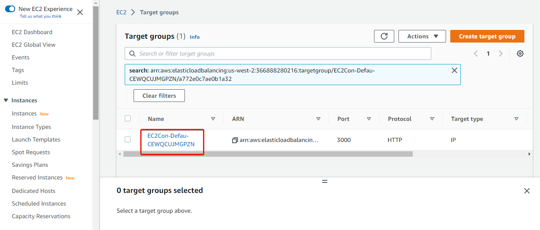This screenshot has height=230, width=540.
Task: Go to EC2 Global View
Action: (x=34, y=45)
